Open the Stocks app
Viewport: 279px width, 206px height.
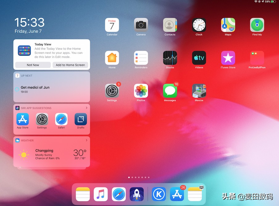170,57
